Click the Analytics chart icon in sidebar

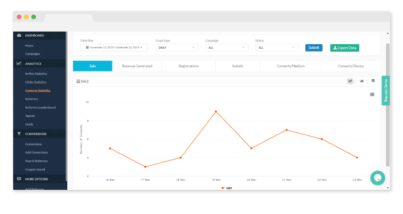click(x=19, y=63)
